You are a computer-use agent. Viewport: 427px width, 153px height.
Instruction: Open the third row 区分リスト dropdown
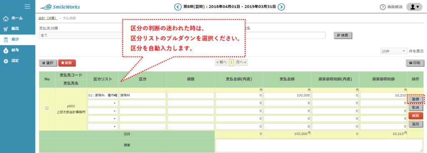pos(103,111)
